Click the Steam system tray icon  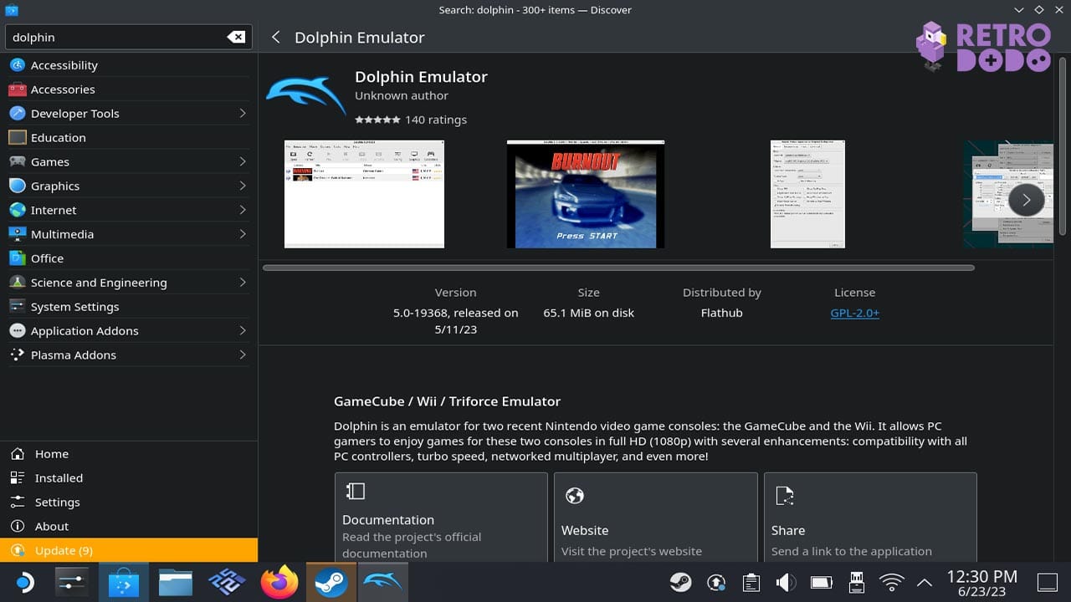(x=681, y=583)
